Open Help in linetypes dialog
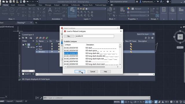The height and width of the screenshot is (104, 185). [105, 71]
